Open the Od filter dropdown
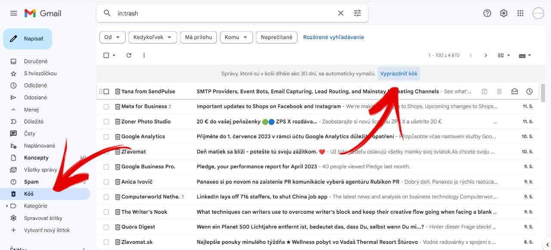 [112, 37]
